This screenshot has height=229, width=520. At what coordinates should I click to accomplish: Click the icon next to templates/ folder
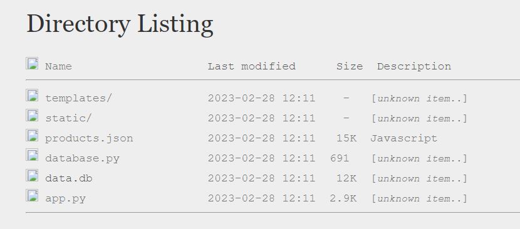pos(32,95)
